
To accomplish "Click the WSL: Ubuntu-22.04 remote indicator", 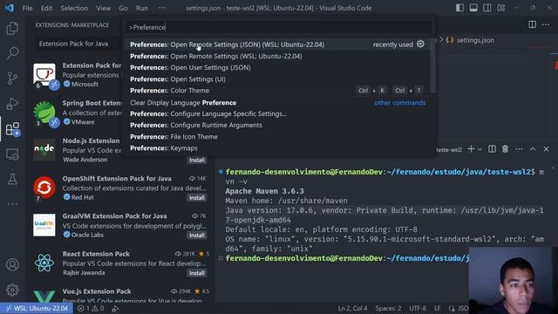I will click(x=37, y=308).
